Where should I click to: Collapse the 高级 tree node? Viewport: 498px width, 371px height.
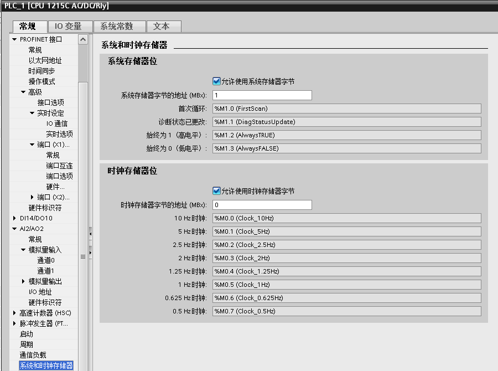click(23, 92)
